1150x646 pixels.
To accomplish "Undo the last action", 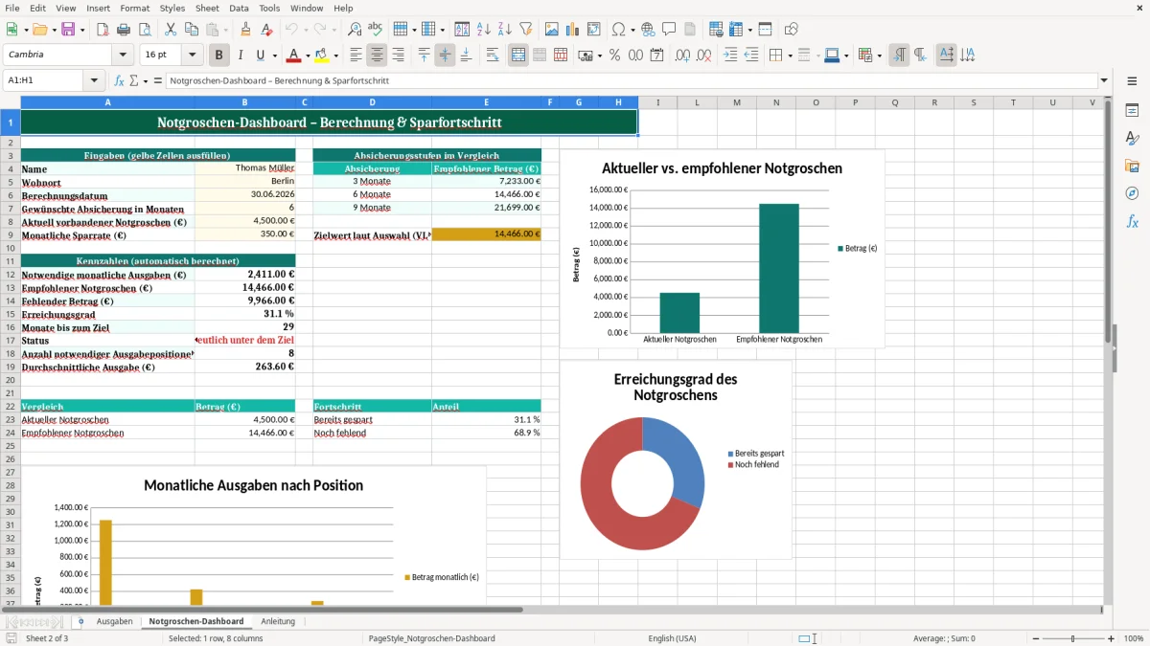I will tap(292, 30).
